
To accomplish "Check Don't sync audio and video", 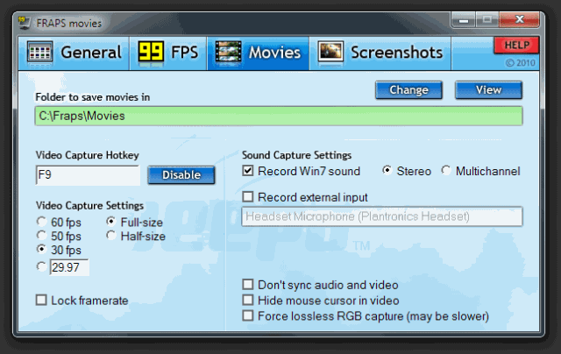I will (247, 284).
